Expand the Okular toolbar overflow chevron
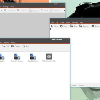Image resolution: width=100 pixels, height=100 pixels. (64, 10)
